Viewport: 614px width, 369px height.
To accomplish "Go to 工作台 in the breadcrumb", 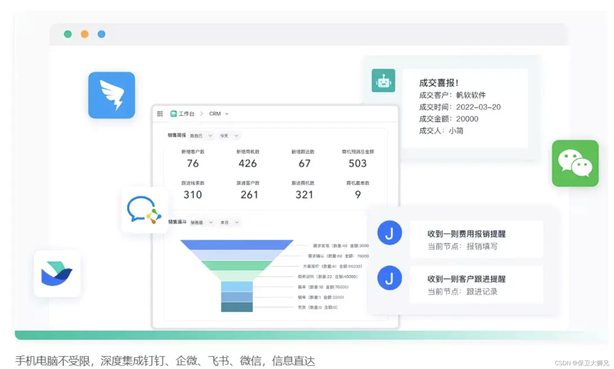I will click(186, 114).
